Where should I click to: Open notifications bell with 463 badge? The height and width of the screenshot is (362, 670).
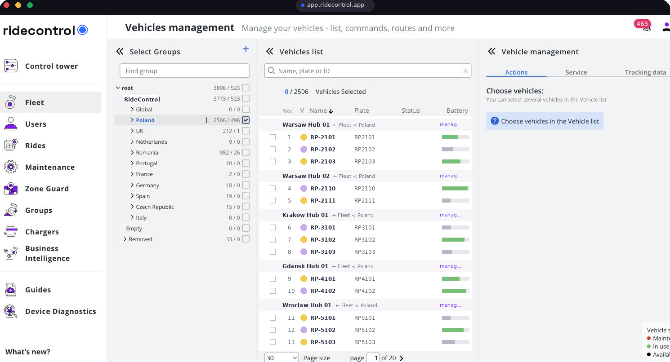pyautogui.click(x=647, y=27)
